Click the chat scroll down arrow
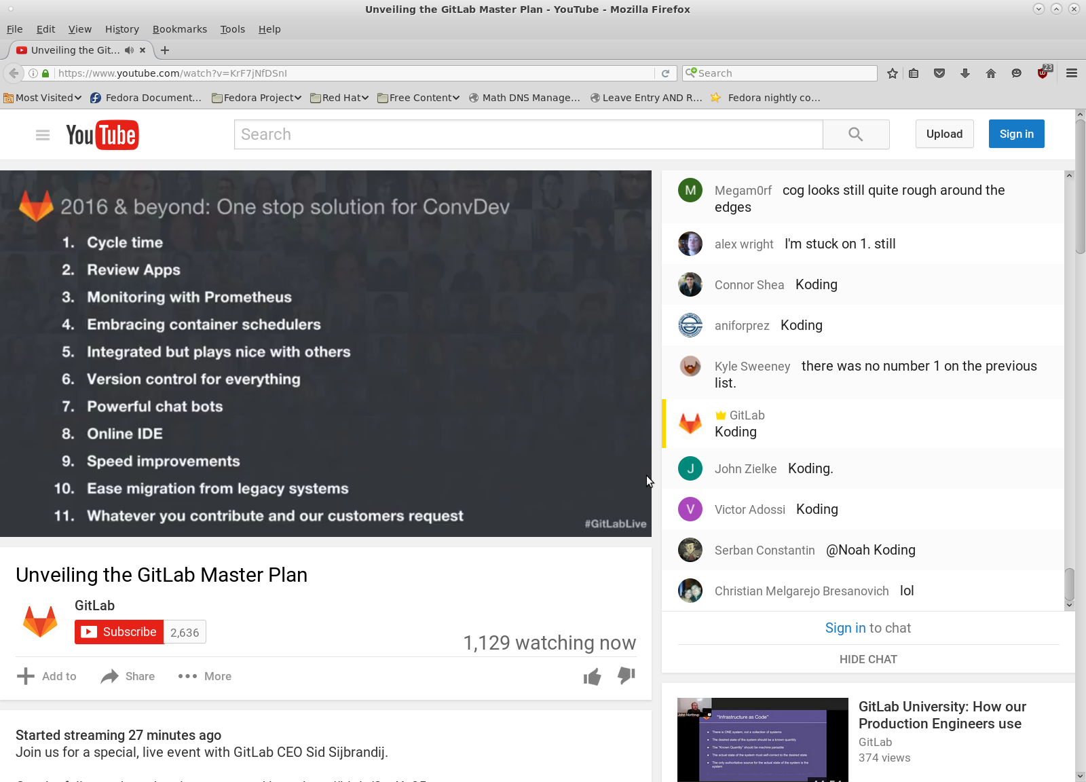 [x=1069, y=605]
